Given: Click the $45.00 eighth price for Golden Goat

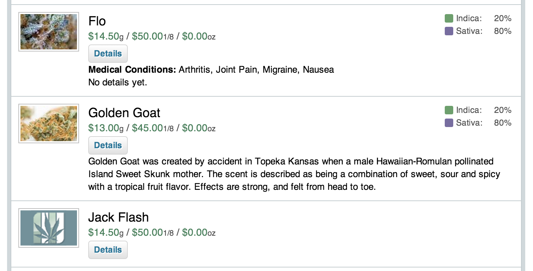Looking at the screenshot, I should click(148, 128).
